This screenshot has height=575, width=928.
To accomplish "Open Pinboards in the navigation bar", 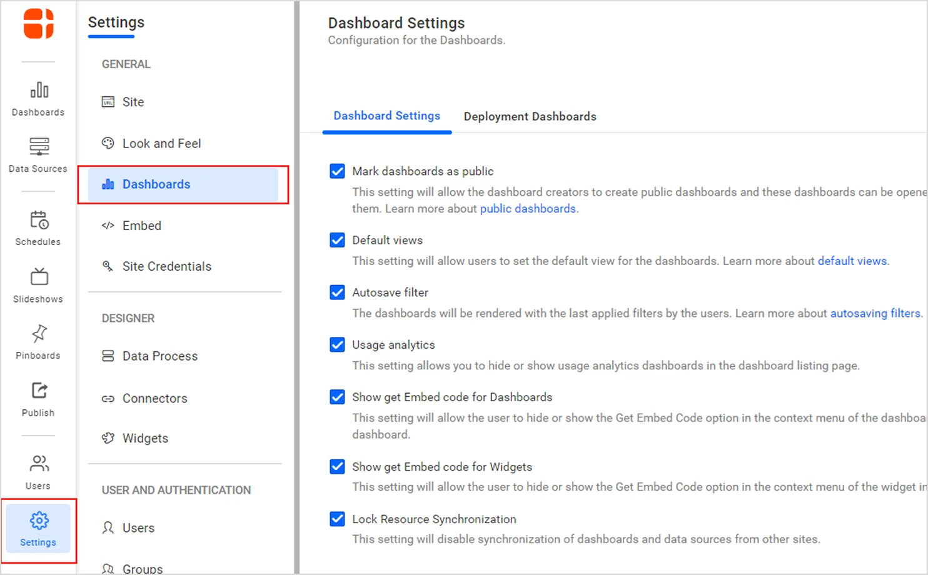I will [38, 342].
